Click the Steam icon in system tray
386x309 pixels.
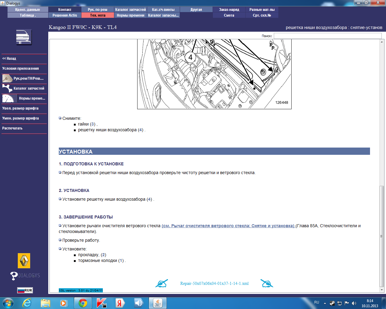(x=332, y=303)
